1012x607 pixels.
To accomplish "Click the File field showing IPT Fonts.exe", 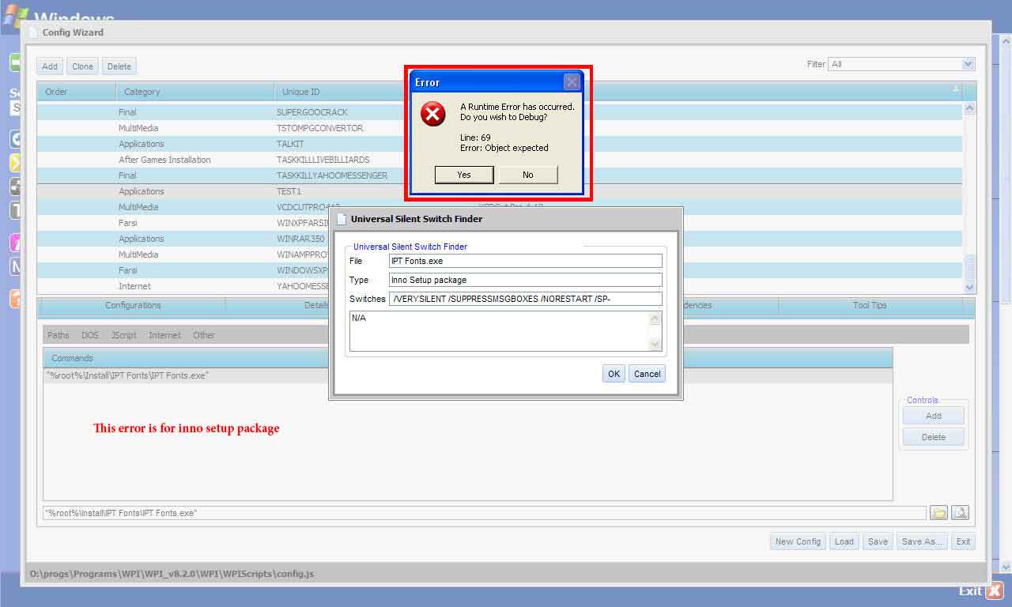I will pos(526,261).
